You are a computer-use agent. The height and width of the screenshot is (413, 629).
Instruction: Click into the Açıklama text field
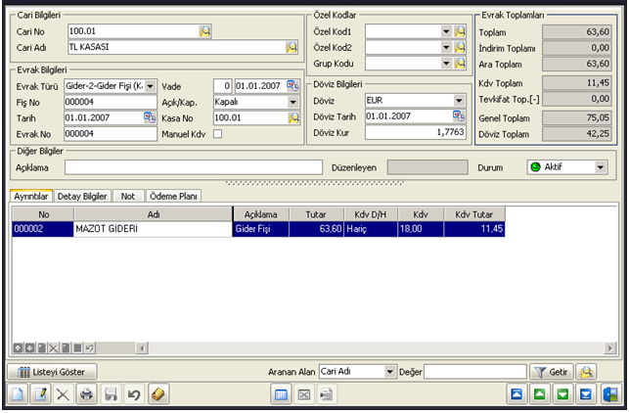point(194,167)
